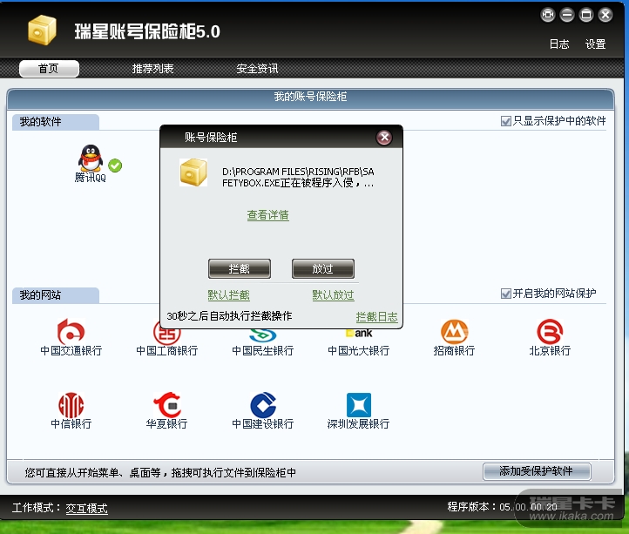Image resolution: width=629 pixels, height=534 pixels.
Task: Click the skin/mode switch icon in title bar
Action: point(548,16)
